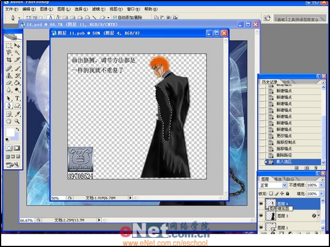Open the 滤镜 menu
The image size is (330, 247).
[98, 9]
